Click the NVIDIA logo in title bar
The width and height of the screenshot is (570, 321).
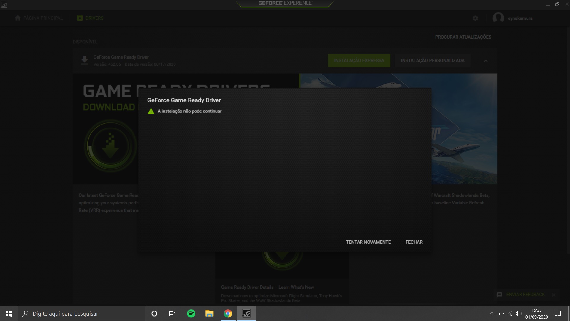(x=4, y=4)
